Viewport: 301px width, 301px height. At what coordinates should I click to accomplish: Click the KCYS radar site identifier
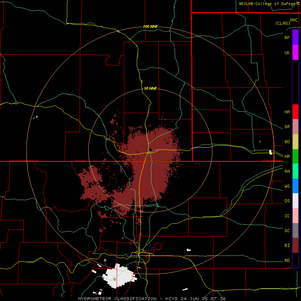click(x=172, y=299)
